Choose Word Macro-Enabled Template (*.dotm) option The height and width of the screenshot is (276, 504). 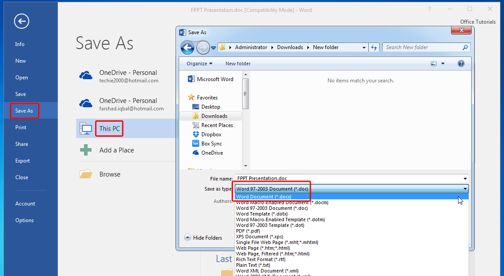352,219
